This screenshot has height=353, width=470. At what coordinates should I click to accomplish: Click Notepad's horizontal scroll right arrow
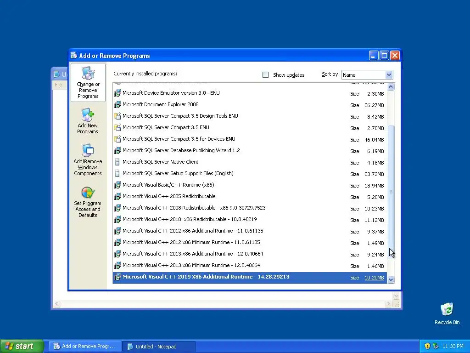(389, 304)
